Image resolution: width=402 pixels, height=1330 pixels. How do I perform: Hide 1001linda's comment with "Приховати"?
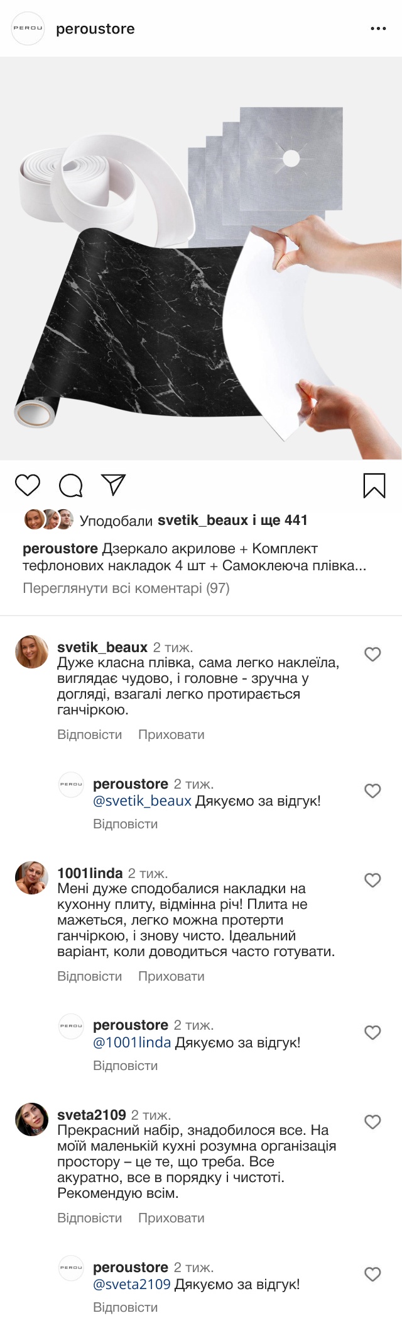tap(171, 976)
